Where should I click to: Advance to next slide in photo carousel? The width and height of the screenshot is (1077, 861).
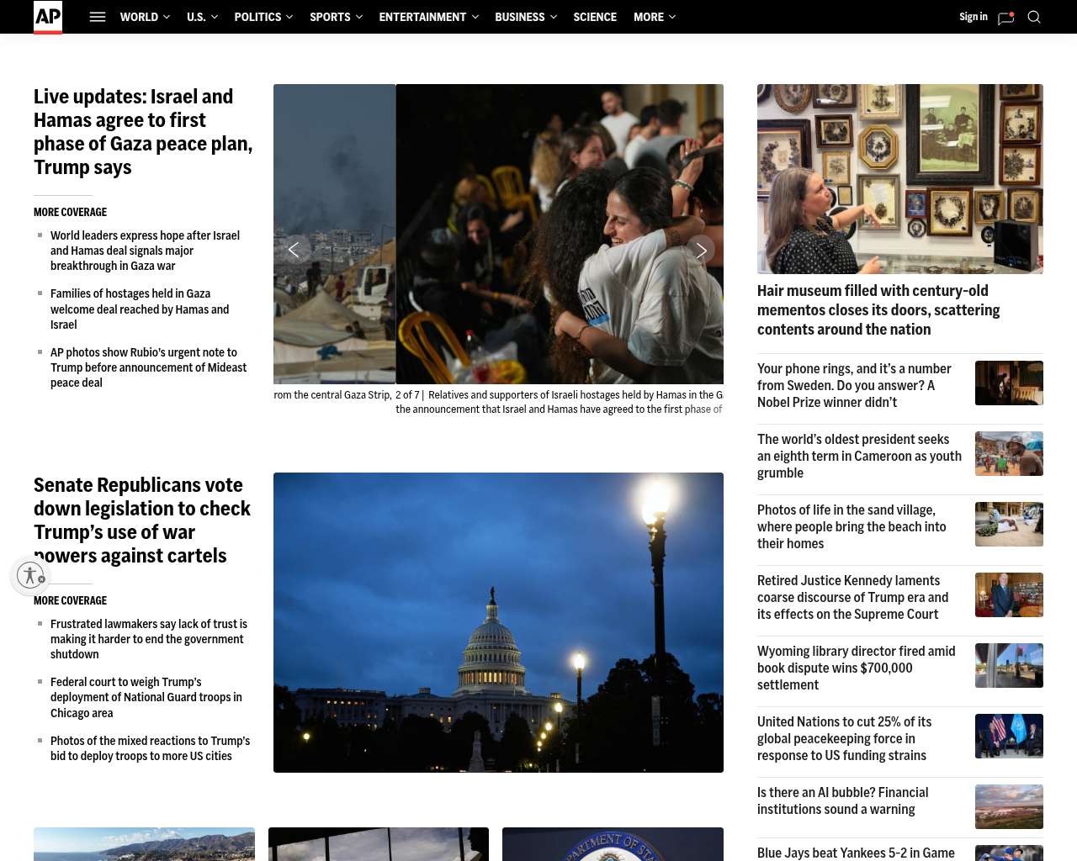click(x=701, y=250)
